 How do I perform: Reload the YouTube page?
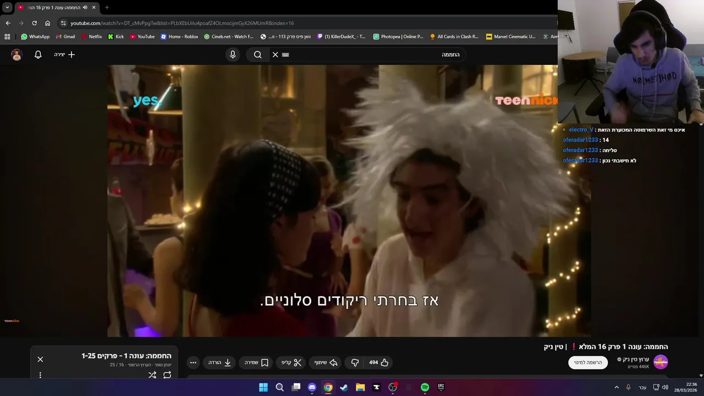[34, 23]
